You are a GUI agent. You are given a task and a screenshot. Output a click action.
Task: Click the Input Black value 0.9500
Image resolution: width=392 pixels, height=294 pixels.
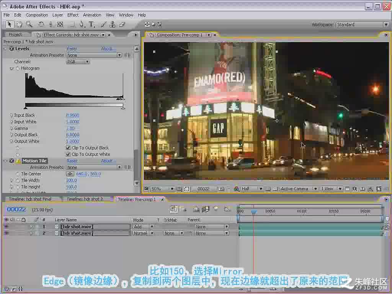click(72, 115)
